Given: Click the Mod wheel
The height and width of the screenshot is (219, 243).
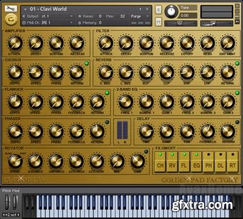Looking at the screenshot, I should tap(15, 202).
